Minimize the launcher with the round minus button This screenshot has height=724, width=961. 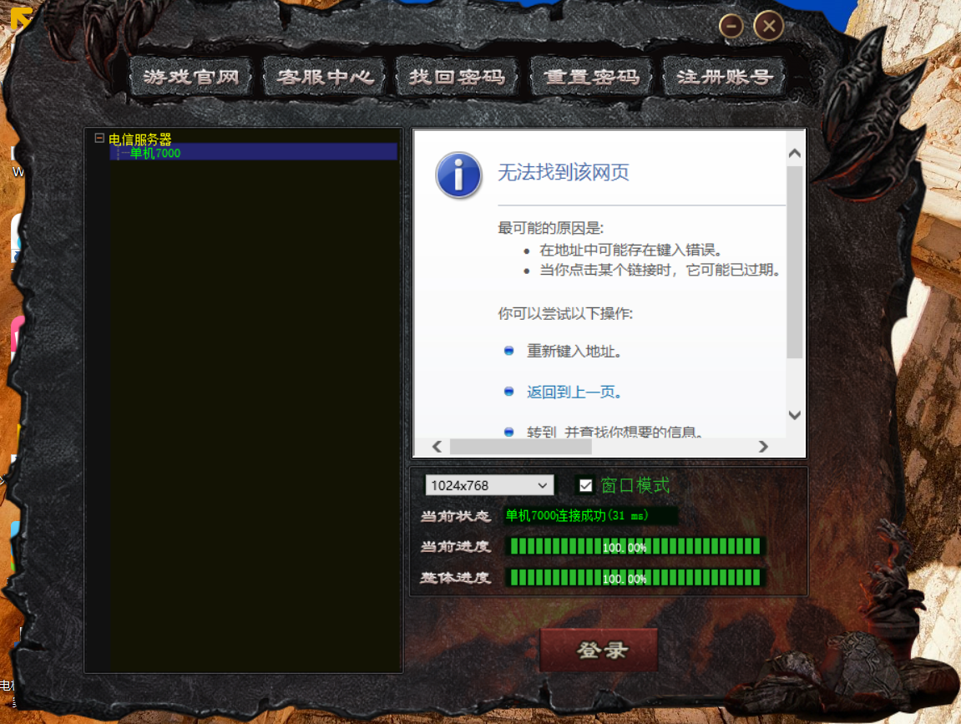(x=731, y=27)
